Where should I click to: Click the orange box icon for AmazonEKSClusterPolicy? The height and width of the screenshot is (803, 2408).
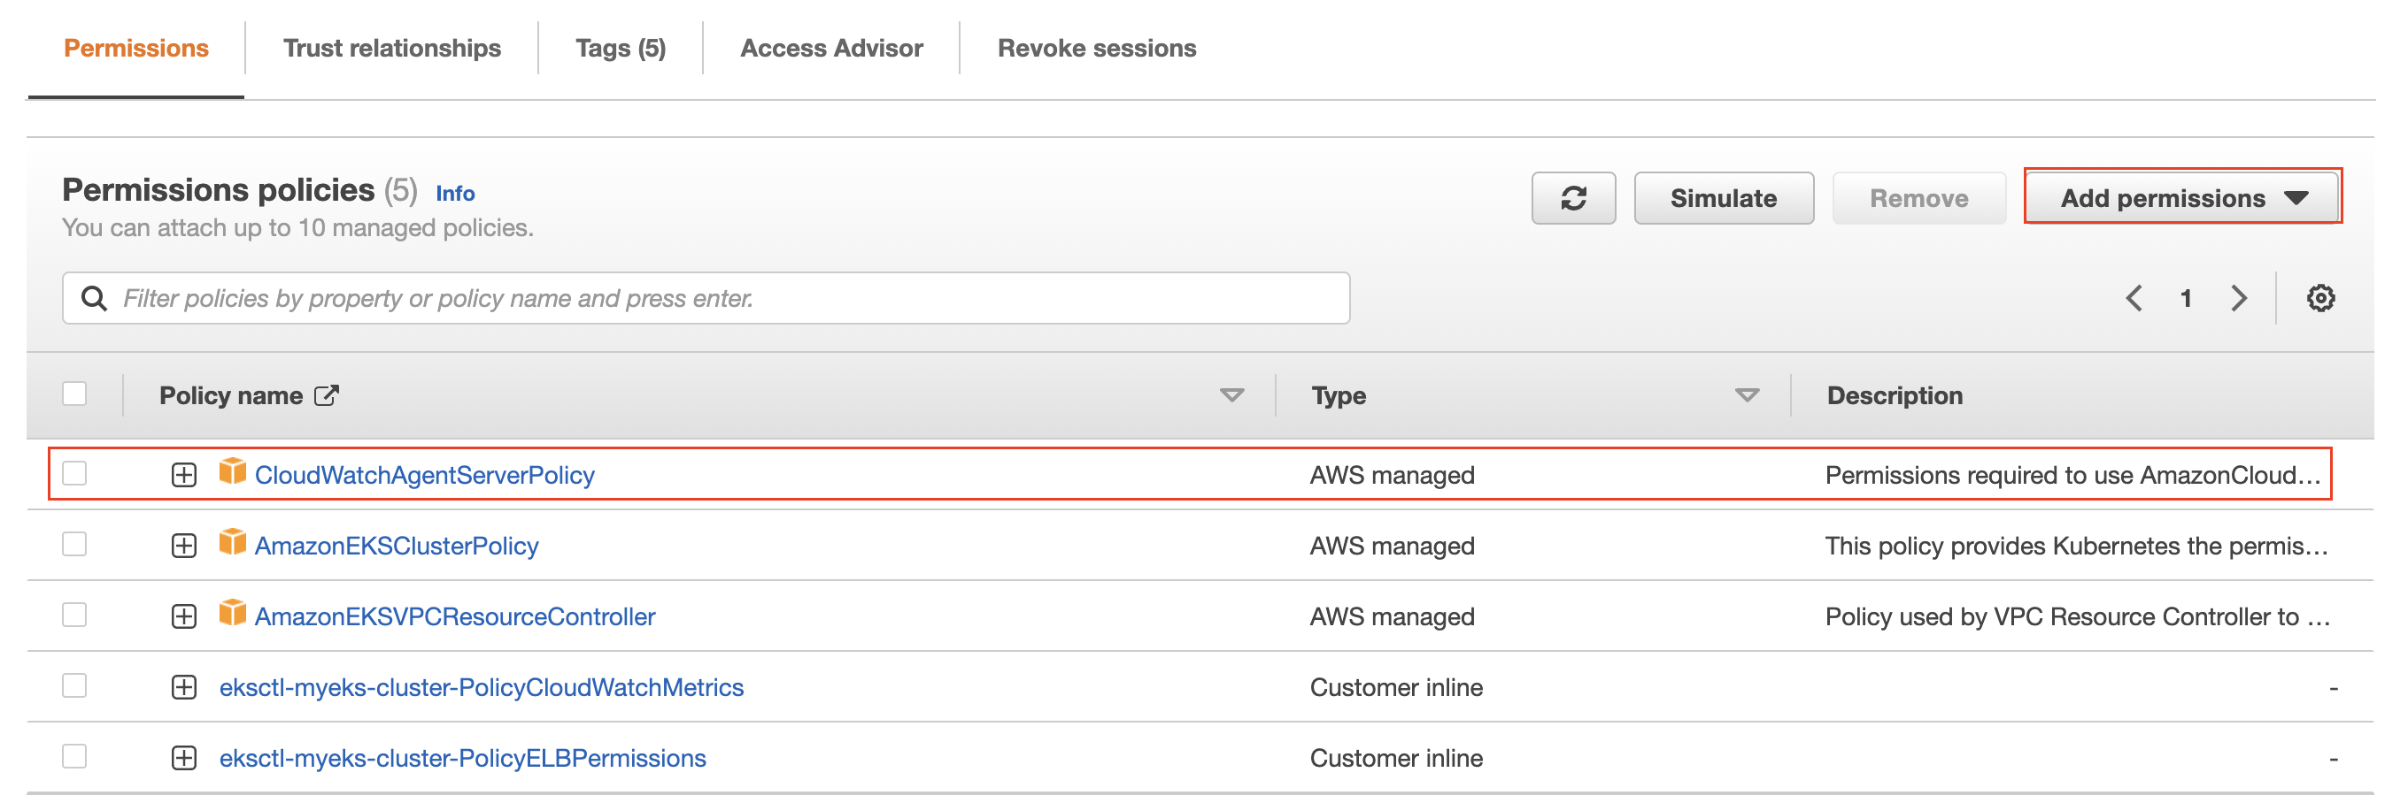pyautogui.click(x=233, y=542)
